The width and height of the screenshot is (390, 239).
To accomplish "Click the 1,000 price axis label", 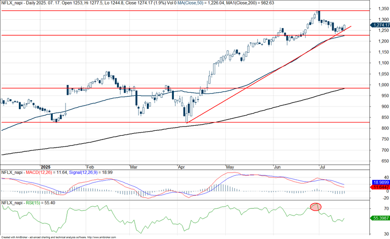I will [x=383, y=85].
